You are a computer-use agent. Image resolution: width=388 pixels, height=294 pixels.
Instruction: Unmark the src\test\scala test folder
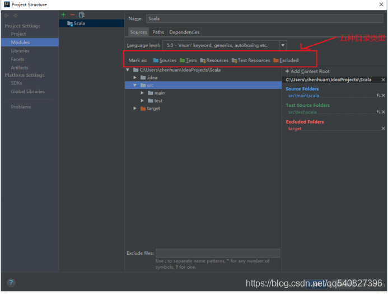tap(384, 112)
